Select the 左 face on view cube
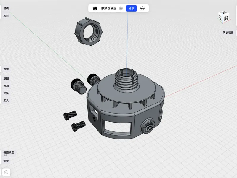The height and width of the screenshot is (178, 237). [220, 18]
